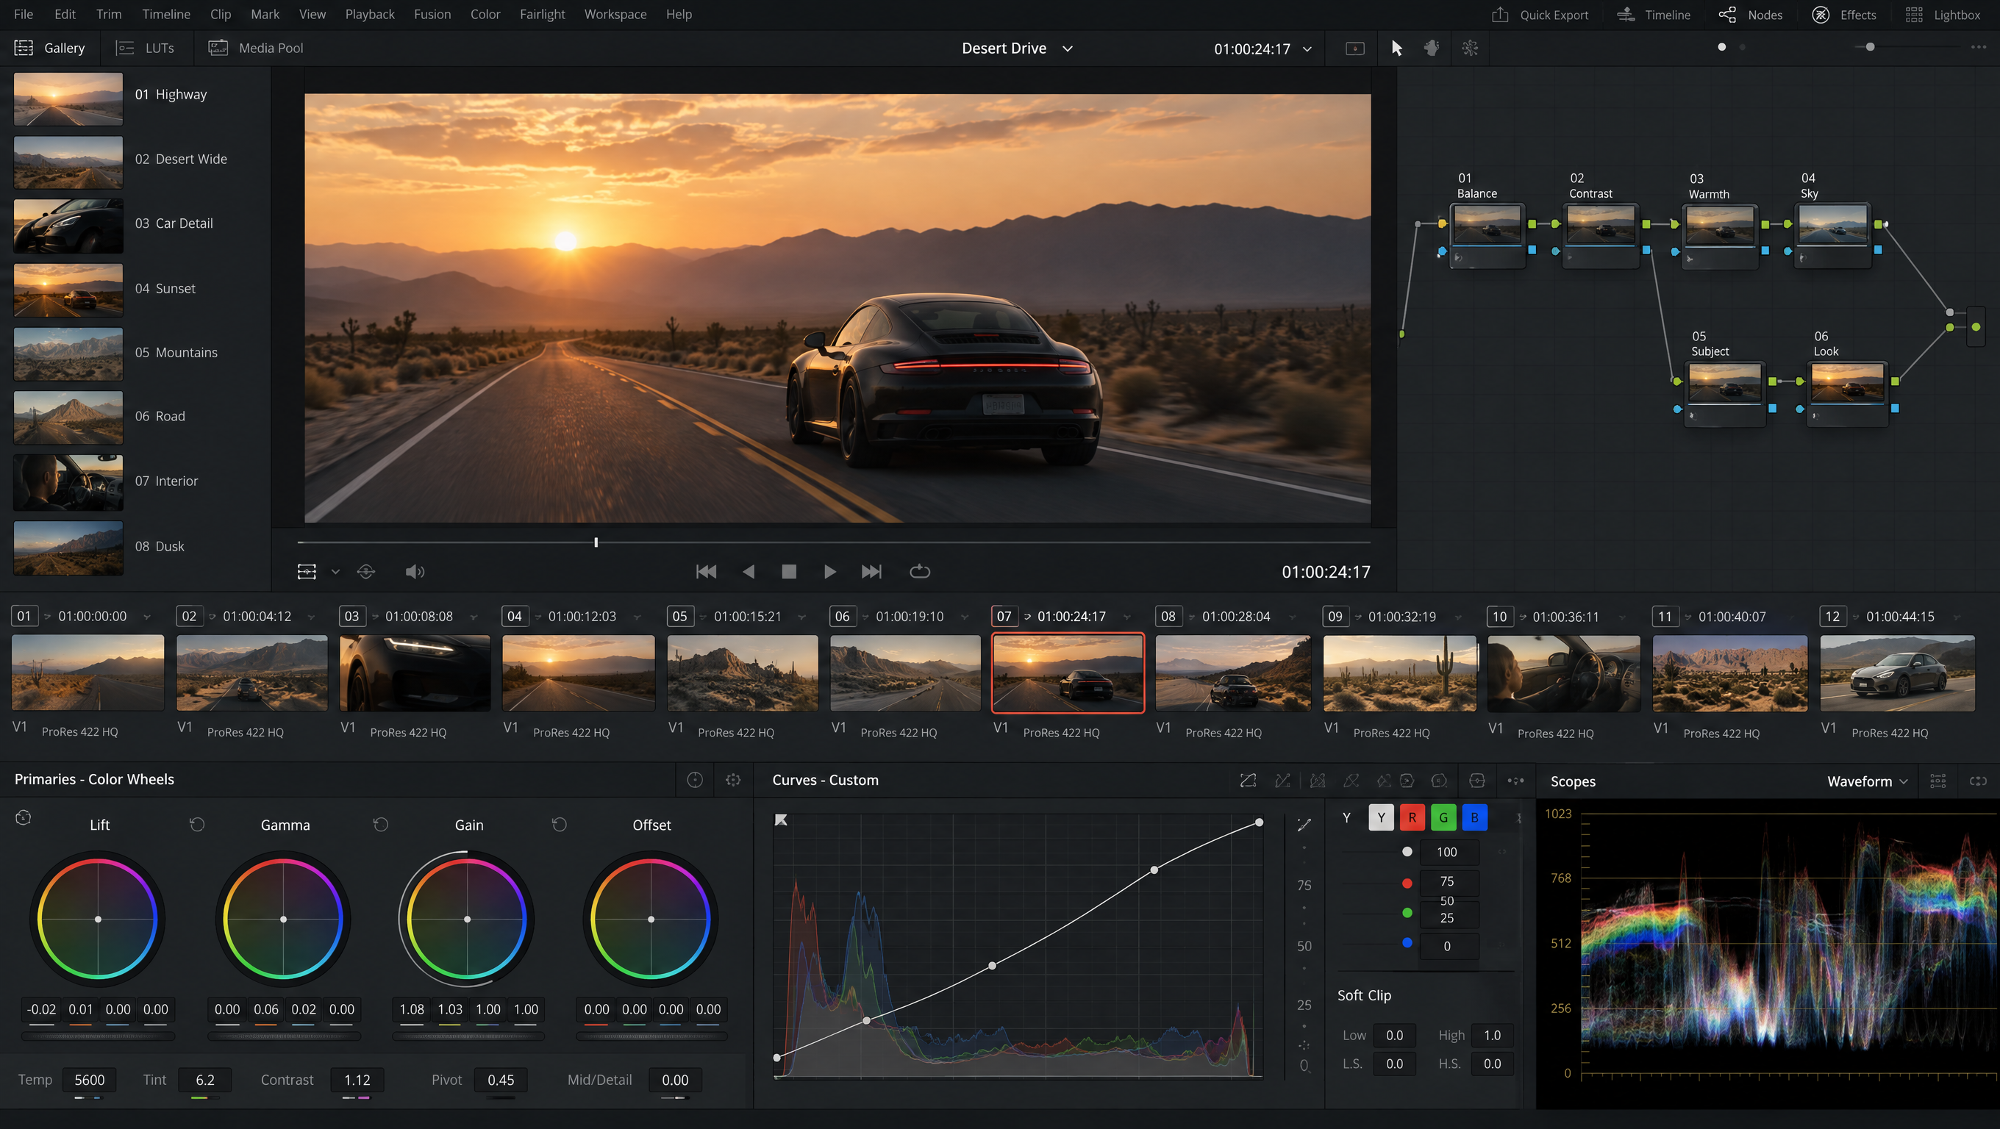Toggle the Timeline panel button
The height and width of the screenshot is (1129, 2000).
[1653, 15]
